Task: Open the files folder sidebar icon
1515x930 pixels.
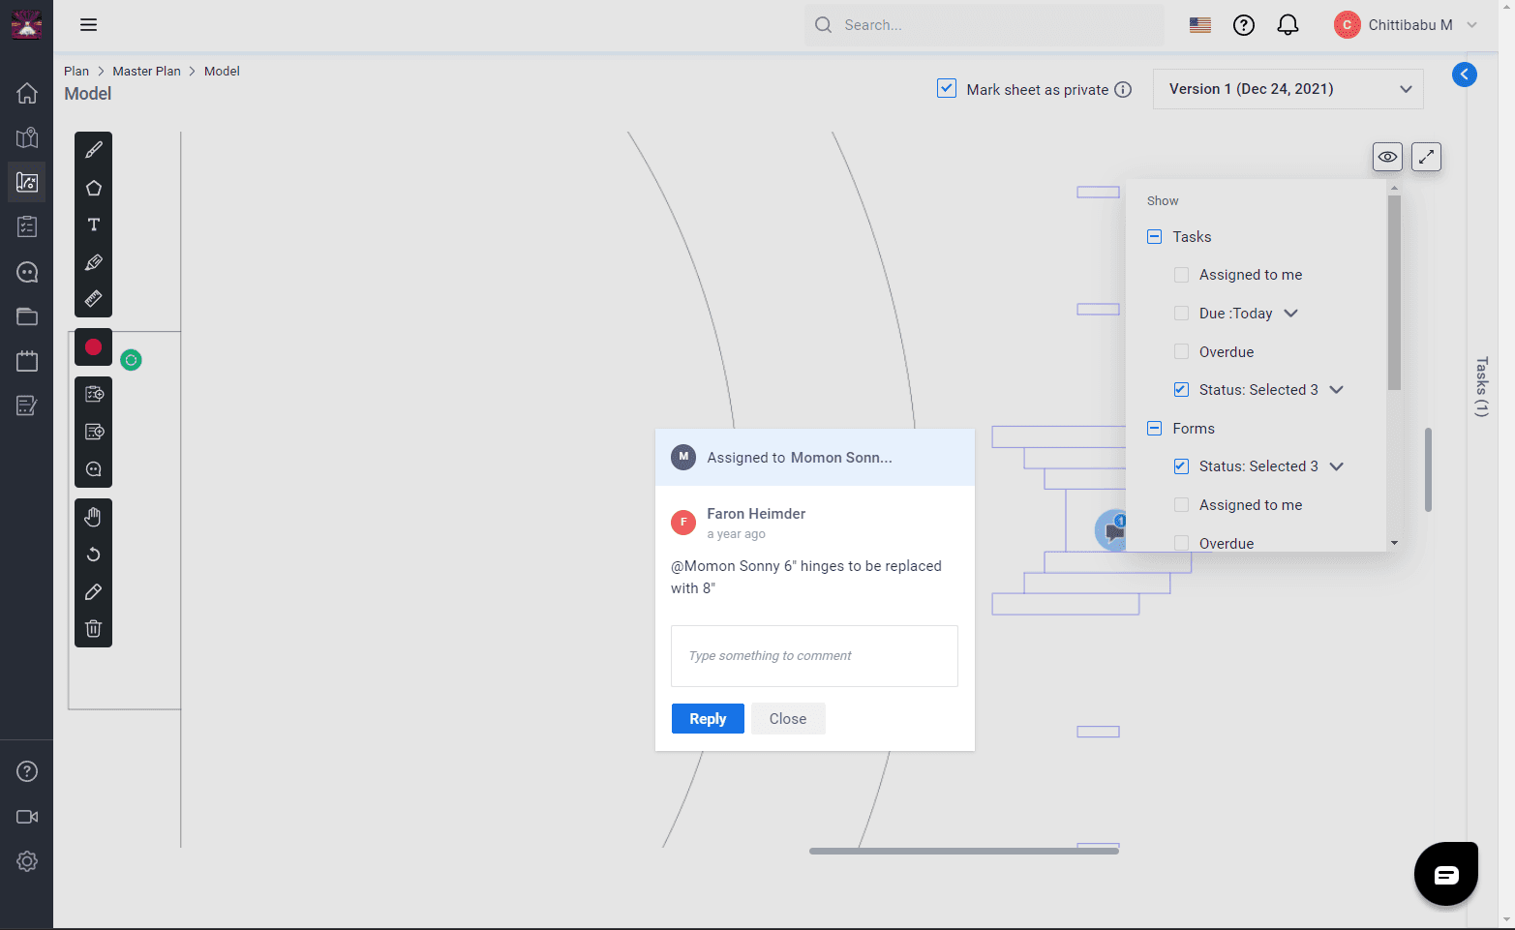Action: click(x=27, y=316)
